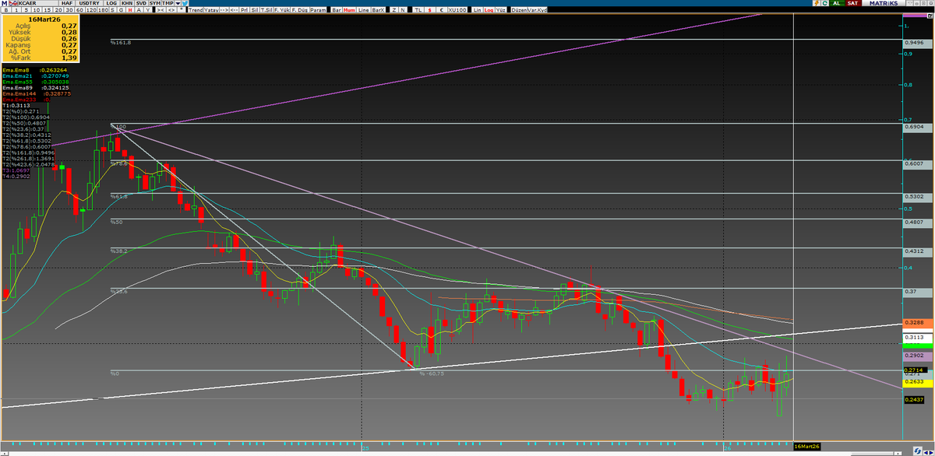
Task: Select the F. Düş Fibonacci fall tool
Action: [300, 10]
